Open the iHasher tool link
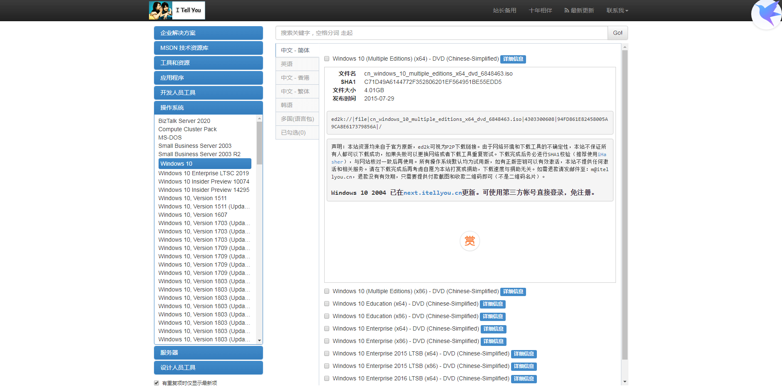Viewport: 782px width, 392px height. pos(602,154)
